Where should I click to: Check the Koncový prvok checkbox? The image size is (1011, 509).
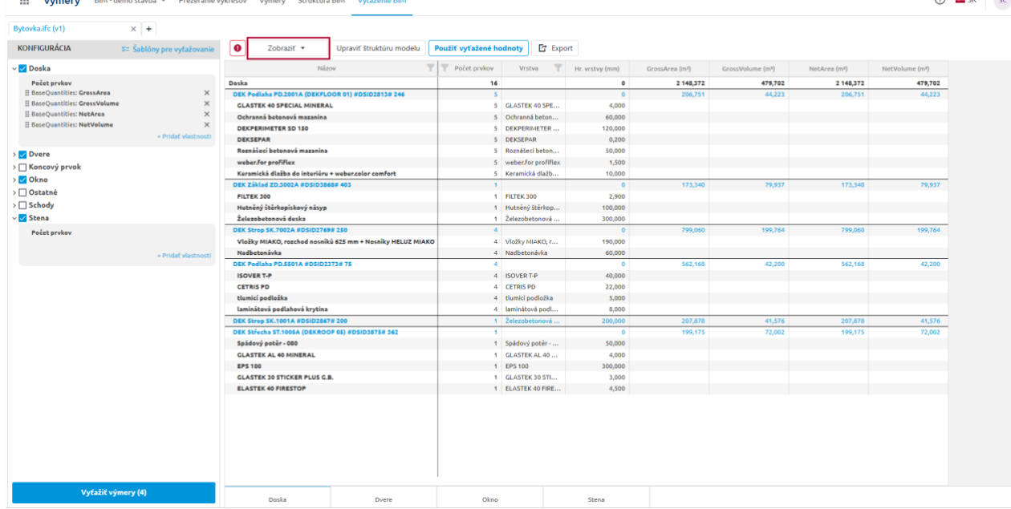click(x=22, y=167)
